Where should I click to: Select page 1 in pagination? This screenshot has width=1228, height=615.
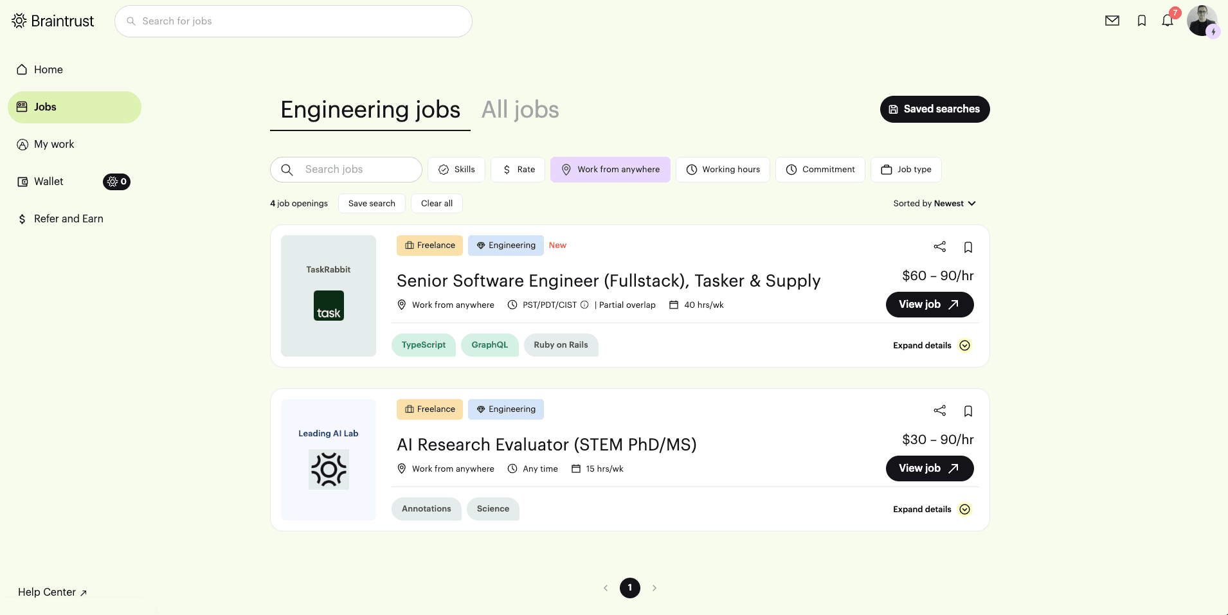pyautogui.click(x=630, y=588)
